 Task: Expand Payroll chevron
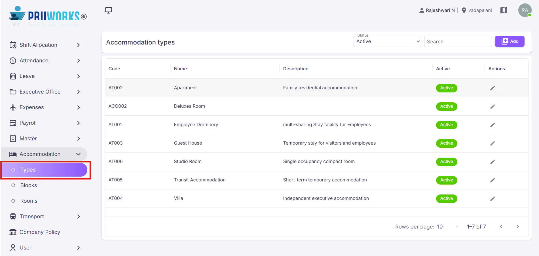79,123
